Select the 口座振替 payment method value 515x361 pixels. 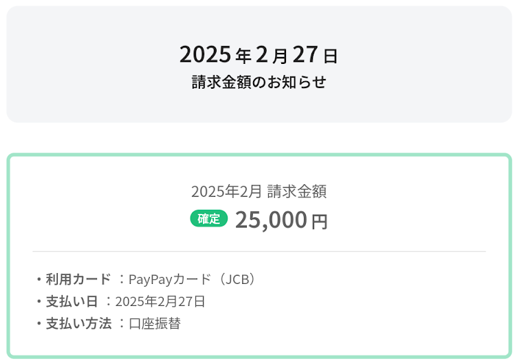[155, 323]
